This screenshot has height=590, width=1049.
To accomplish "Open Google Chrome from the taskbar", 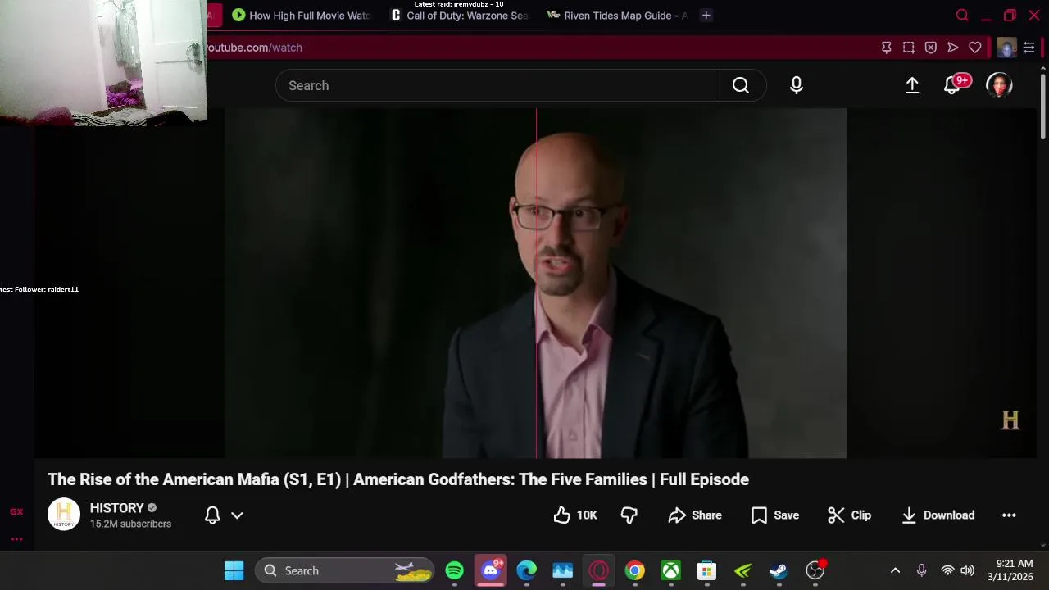I will [x=635, y=570].
